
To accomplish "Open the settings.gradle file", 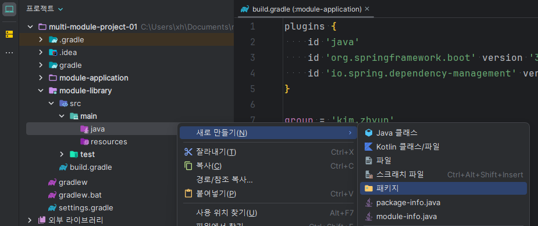I will pyautogui.click(x=81, y=208).
